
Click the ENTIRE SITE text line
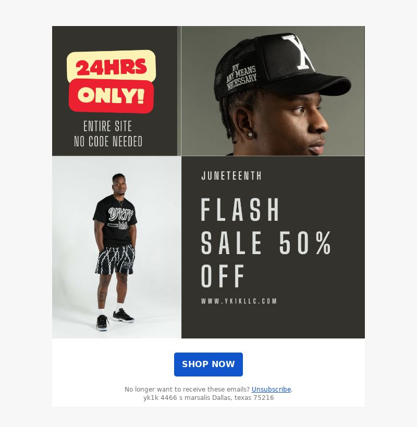click(108, 126)
